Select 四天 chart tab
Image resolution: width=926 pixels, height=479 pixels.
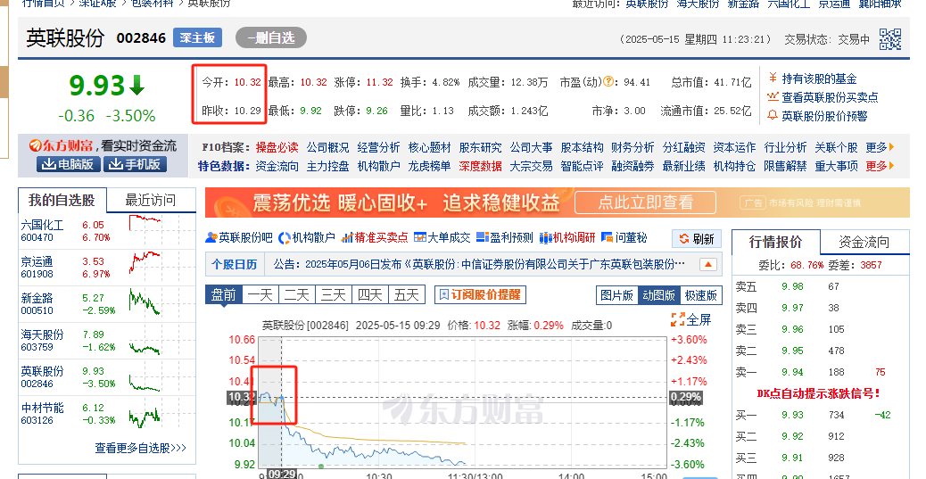[369, 294]
